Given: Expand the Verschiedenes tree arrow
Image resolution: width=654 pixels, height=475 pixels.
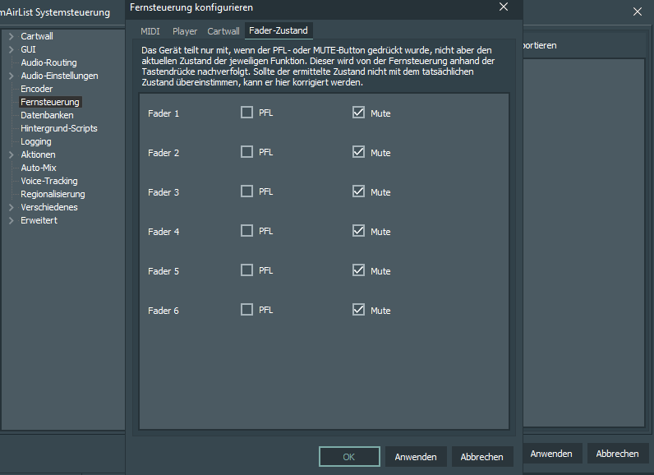Looking at the screenshot, I should (x=11, y=207).
